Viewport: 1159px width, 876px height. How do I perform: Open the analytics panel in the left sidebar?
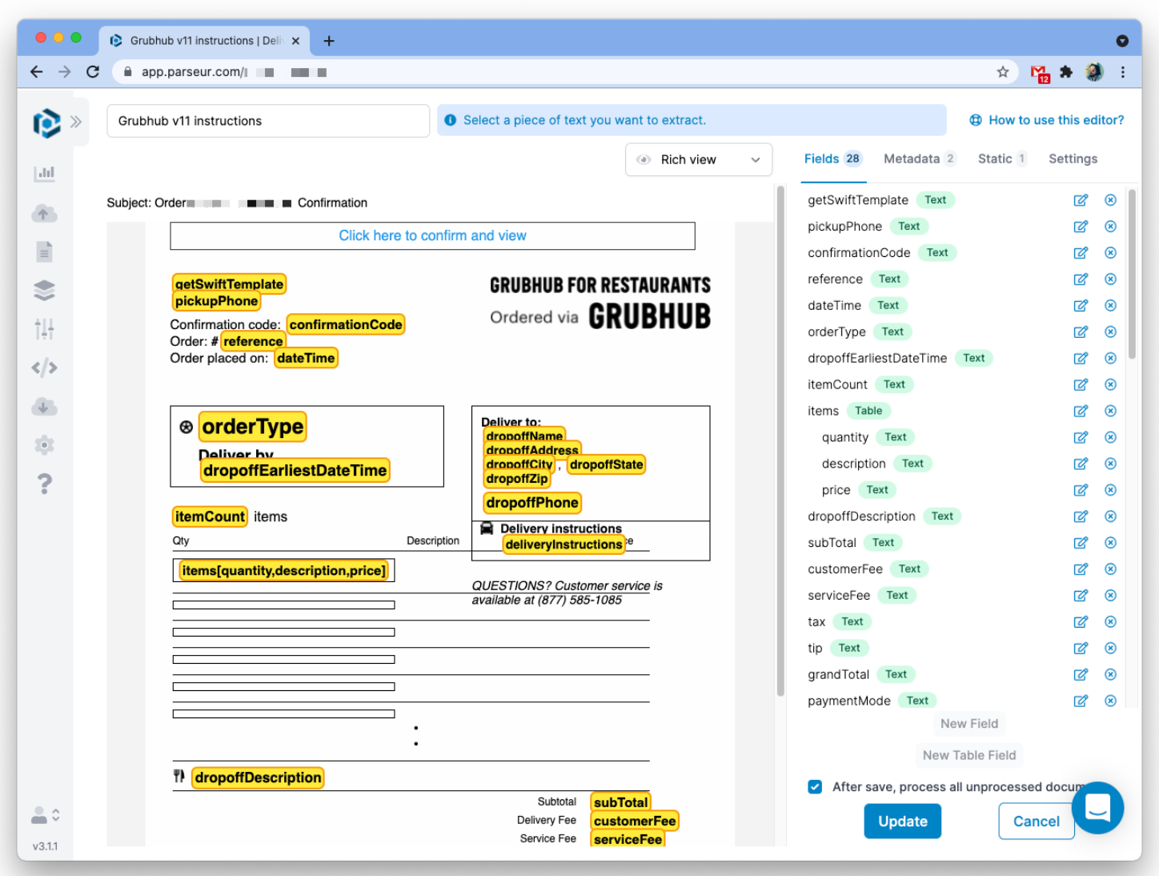coord(45,172)
